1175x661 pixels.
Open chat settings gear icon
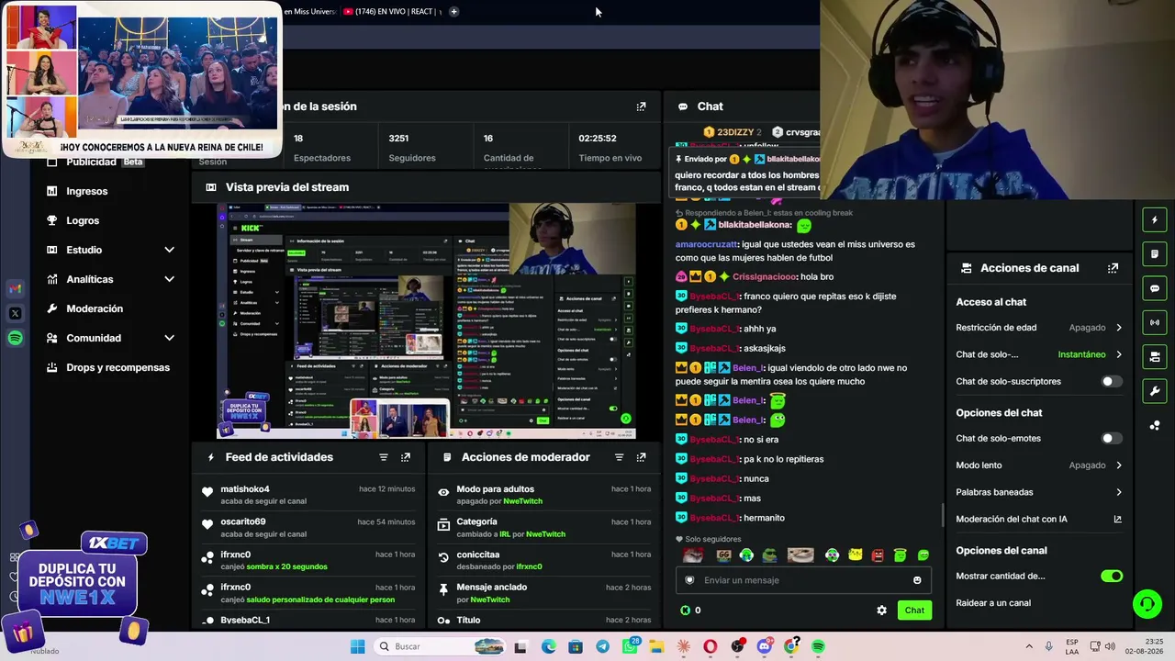click(x=881, y=611)
